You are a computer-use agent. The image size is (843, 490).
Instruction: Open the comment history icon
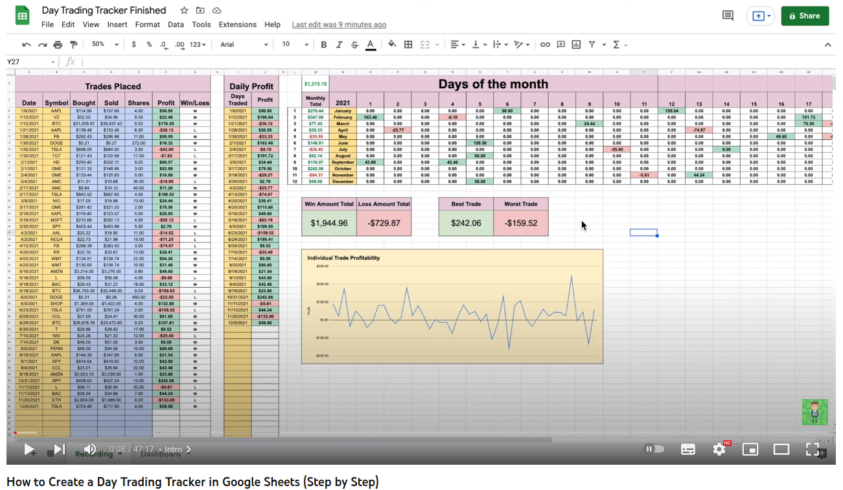[x=728, y=16]
